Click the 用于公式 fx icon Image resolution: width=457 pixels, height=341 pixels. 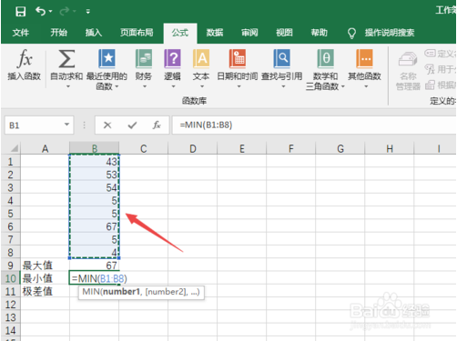(430, 69)
